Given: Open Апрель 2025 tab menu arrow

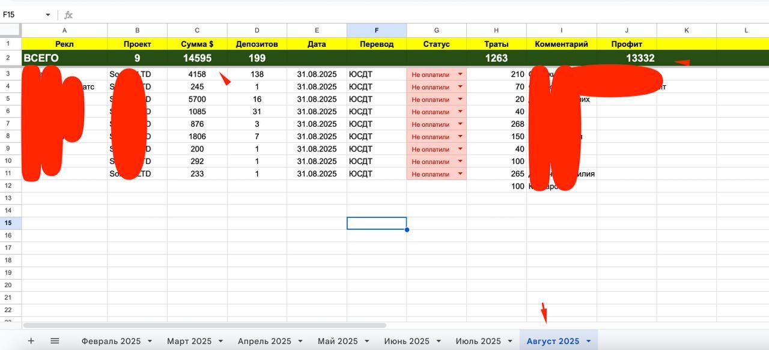Looking at the screenshot, I should coord(300,341).
